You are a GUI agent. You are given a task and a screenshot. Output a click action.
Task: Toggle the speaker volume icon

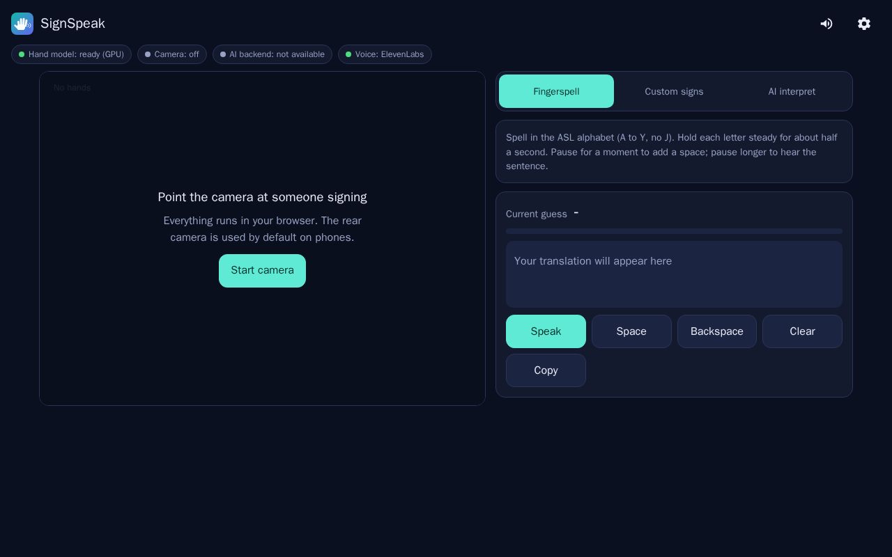pos(826,24)
